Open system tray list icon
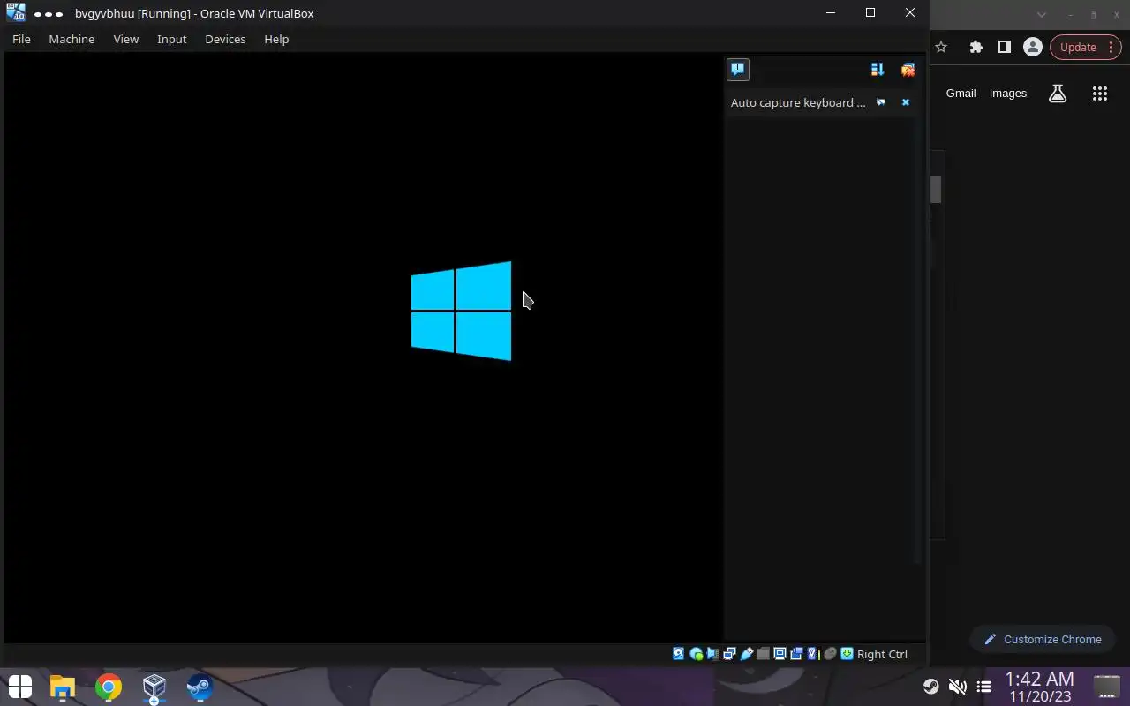Image resolution: width=1130 pixels, height=706 pixels. 983,687
